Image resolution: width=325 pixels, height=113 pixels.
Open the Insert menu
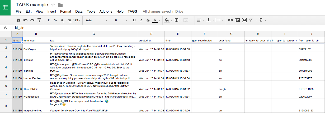tap(52, 11)
